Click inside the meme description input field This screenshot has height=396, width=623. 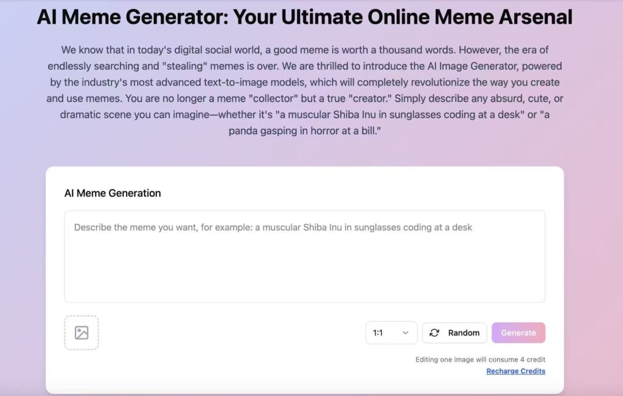click(x=304, y=255)
